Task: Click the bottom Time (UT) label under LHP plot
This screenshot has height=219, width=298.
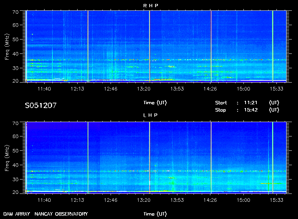Action: point(155,214)
